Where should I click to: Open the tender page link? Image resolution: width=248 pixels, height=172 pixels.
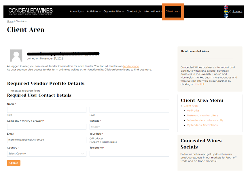click(x=131, y=66)
